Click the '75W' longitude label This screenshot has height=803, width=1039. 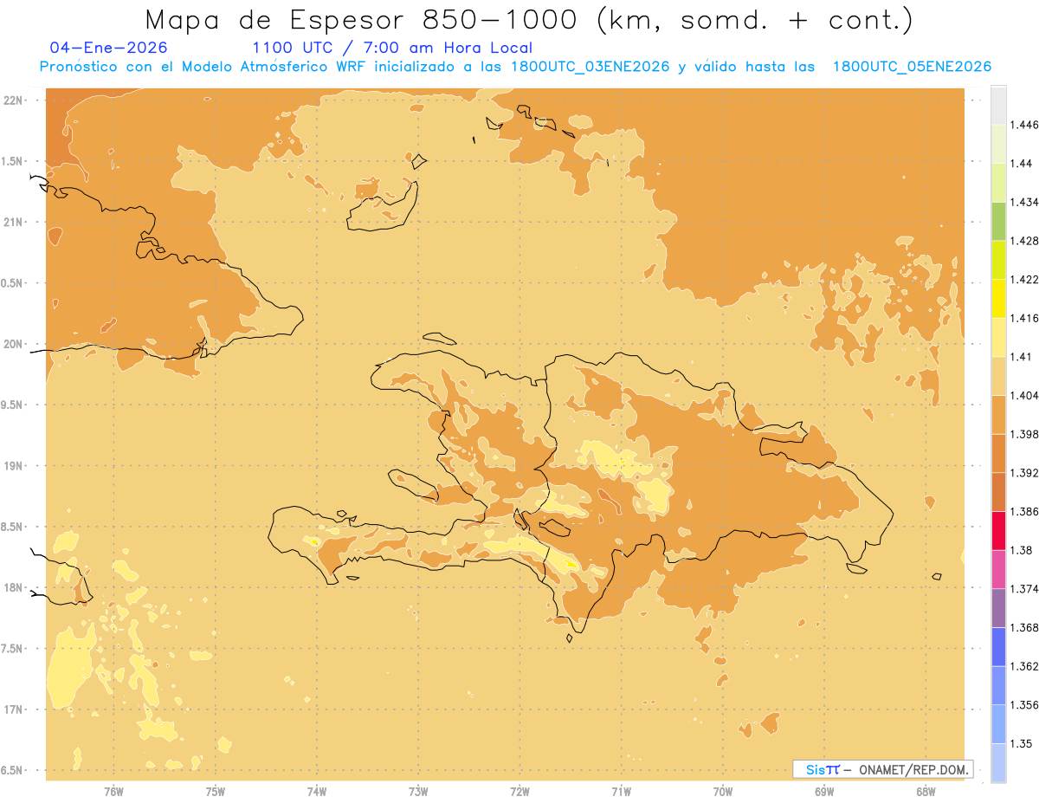tap(216, 792)
